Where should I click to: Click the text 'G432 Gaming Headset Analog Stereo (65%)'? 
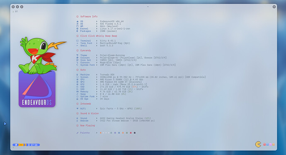[x=125, y=118]
